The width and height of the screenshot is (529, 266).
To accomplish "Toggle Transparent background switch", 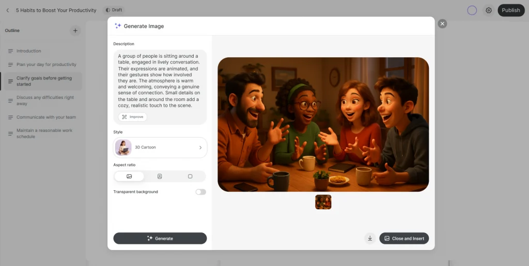I will [200, 192].
